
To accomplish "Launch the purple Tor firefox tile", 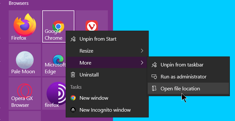I will point(54,94).
